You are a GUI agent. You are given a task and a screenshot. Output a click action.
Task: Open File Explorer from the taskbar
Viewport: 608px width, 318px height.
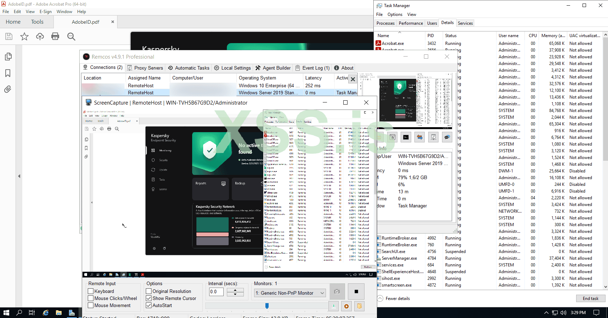(59, 313)
